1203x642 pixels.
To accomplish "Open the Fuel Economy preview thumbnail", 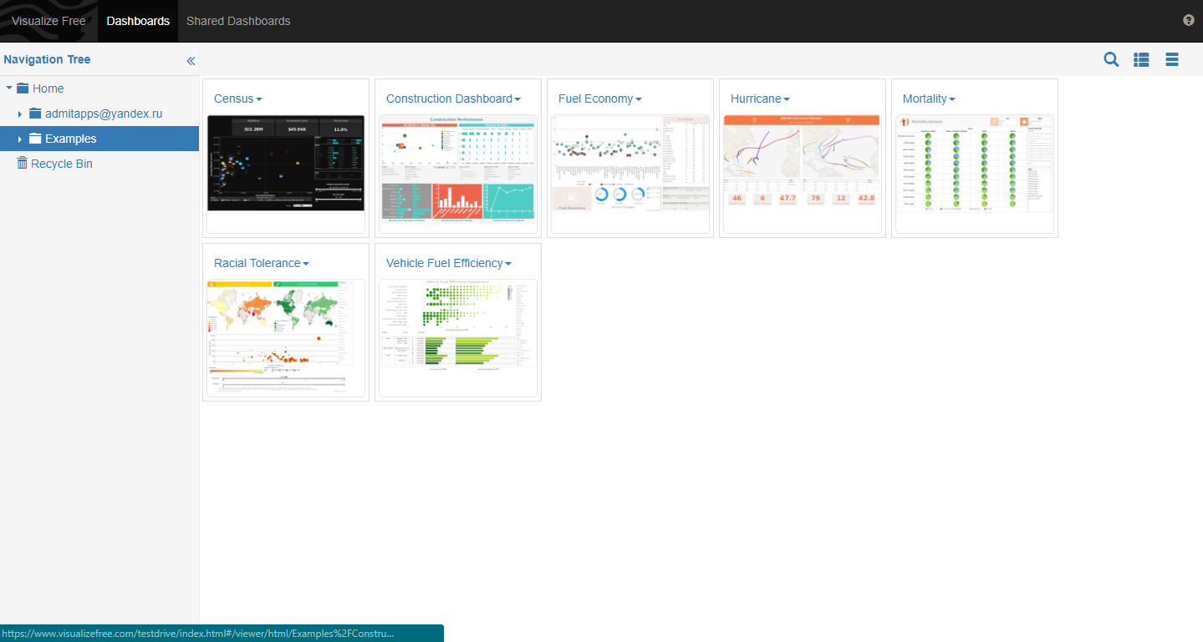I will [630, 174].
